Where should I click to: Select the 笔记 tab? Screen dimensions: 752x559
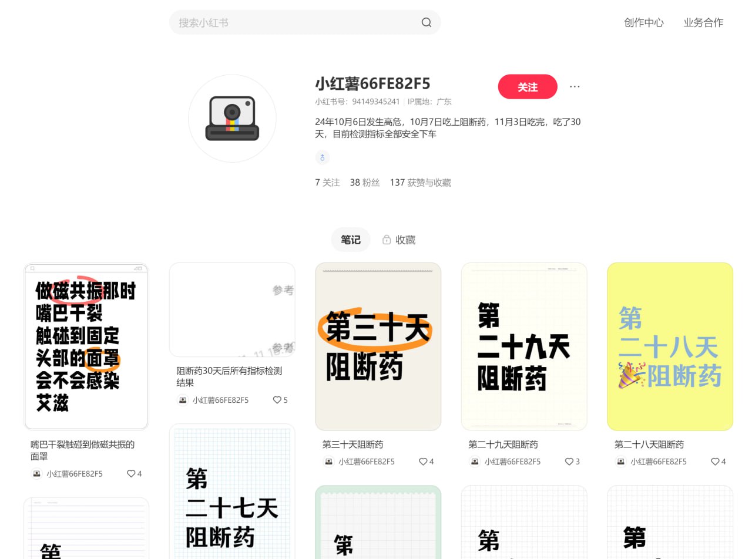click(351, 240)
